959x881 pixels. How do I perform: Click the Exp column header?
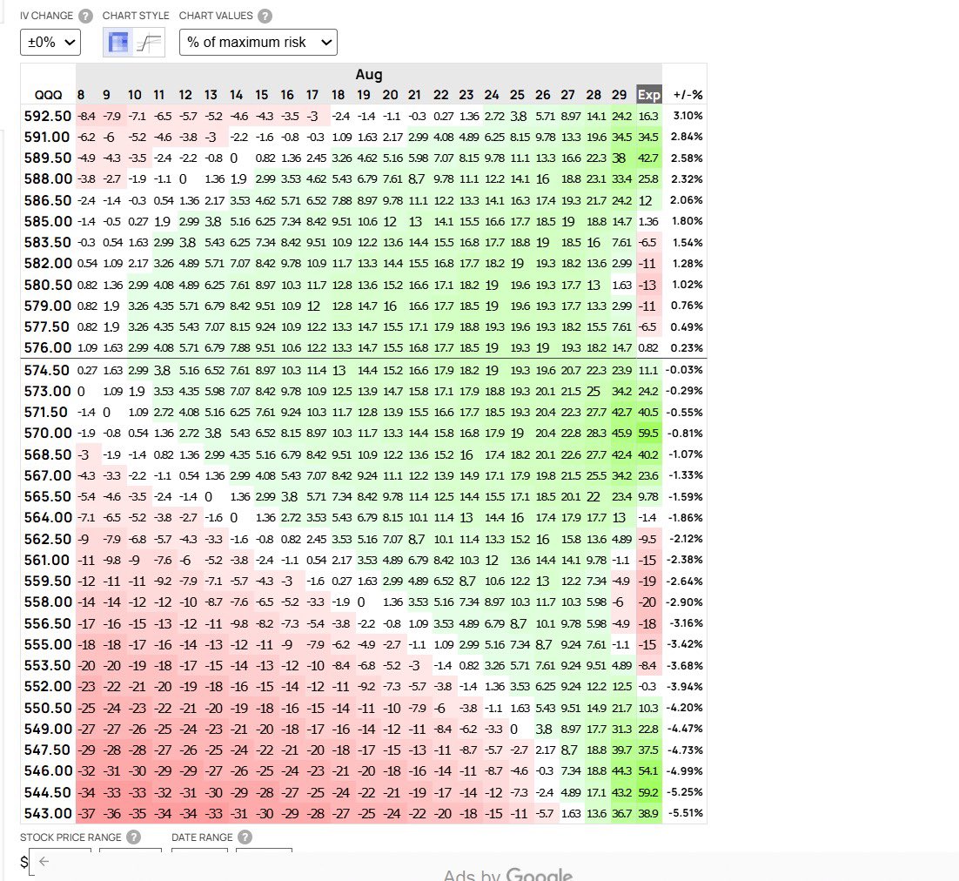pyautogui.click(x=649, y=95)
